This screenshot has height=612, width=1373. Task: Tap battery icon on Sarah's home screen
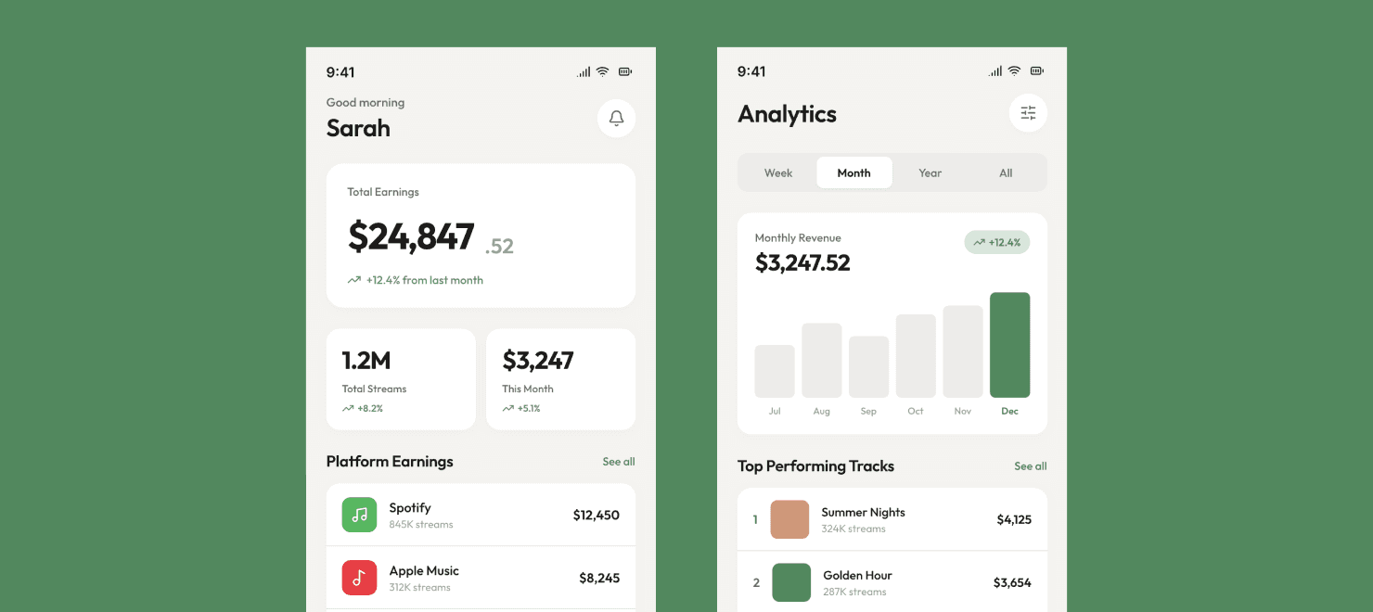point(625,71)
